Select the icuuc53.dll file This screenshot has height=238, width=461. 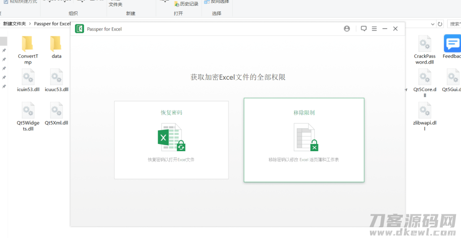pyautogui.click(x=57, y=81)
